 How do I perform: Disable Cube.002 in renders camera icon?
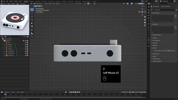pos(27,46)
